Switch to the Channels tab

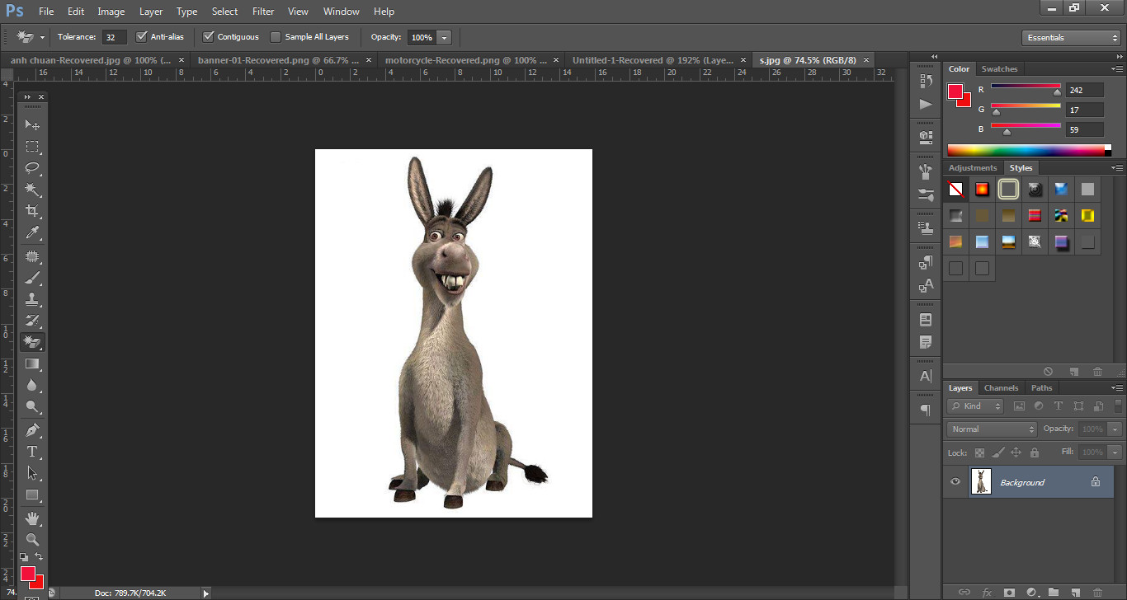point(1001,387)
